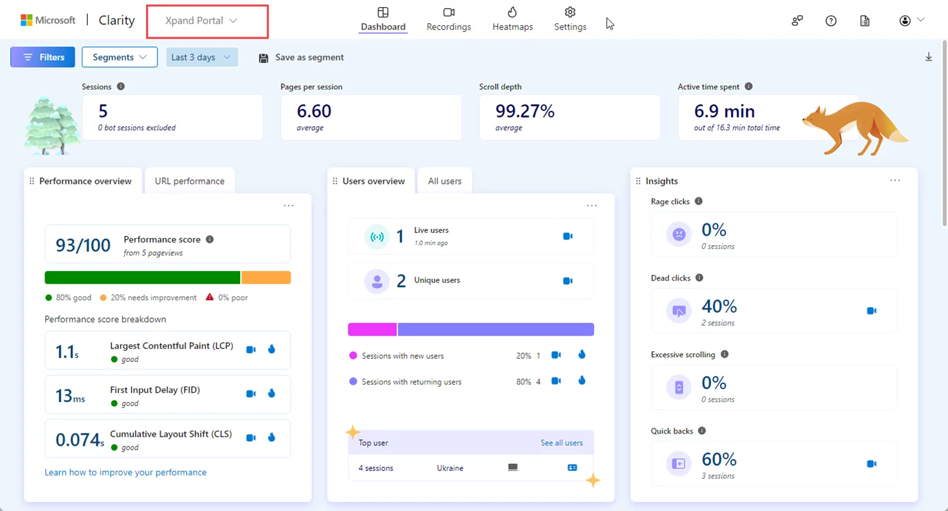Open recordings for Largest Contentful Paint
The width and height of the screenshot is (948, 511).
coord(251,350)
